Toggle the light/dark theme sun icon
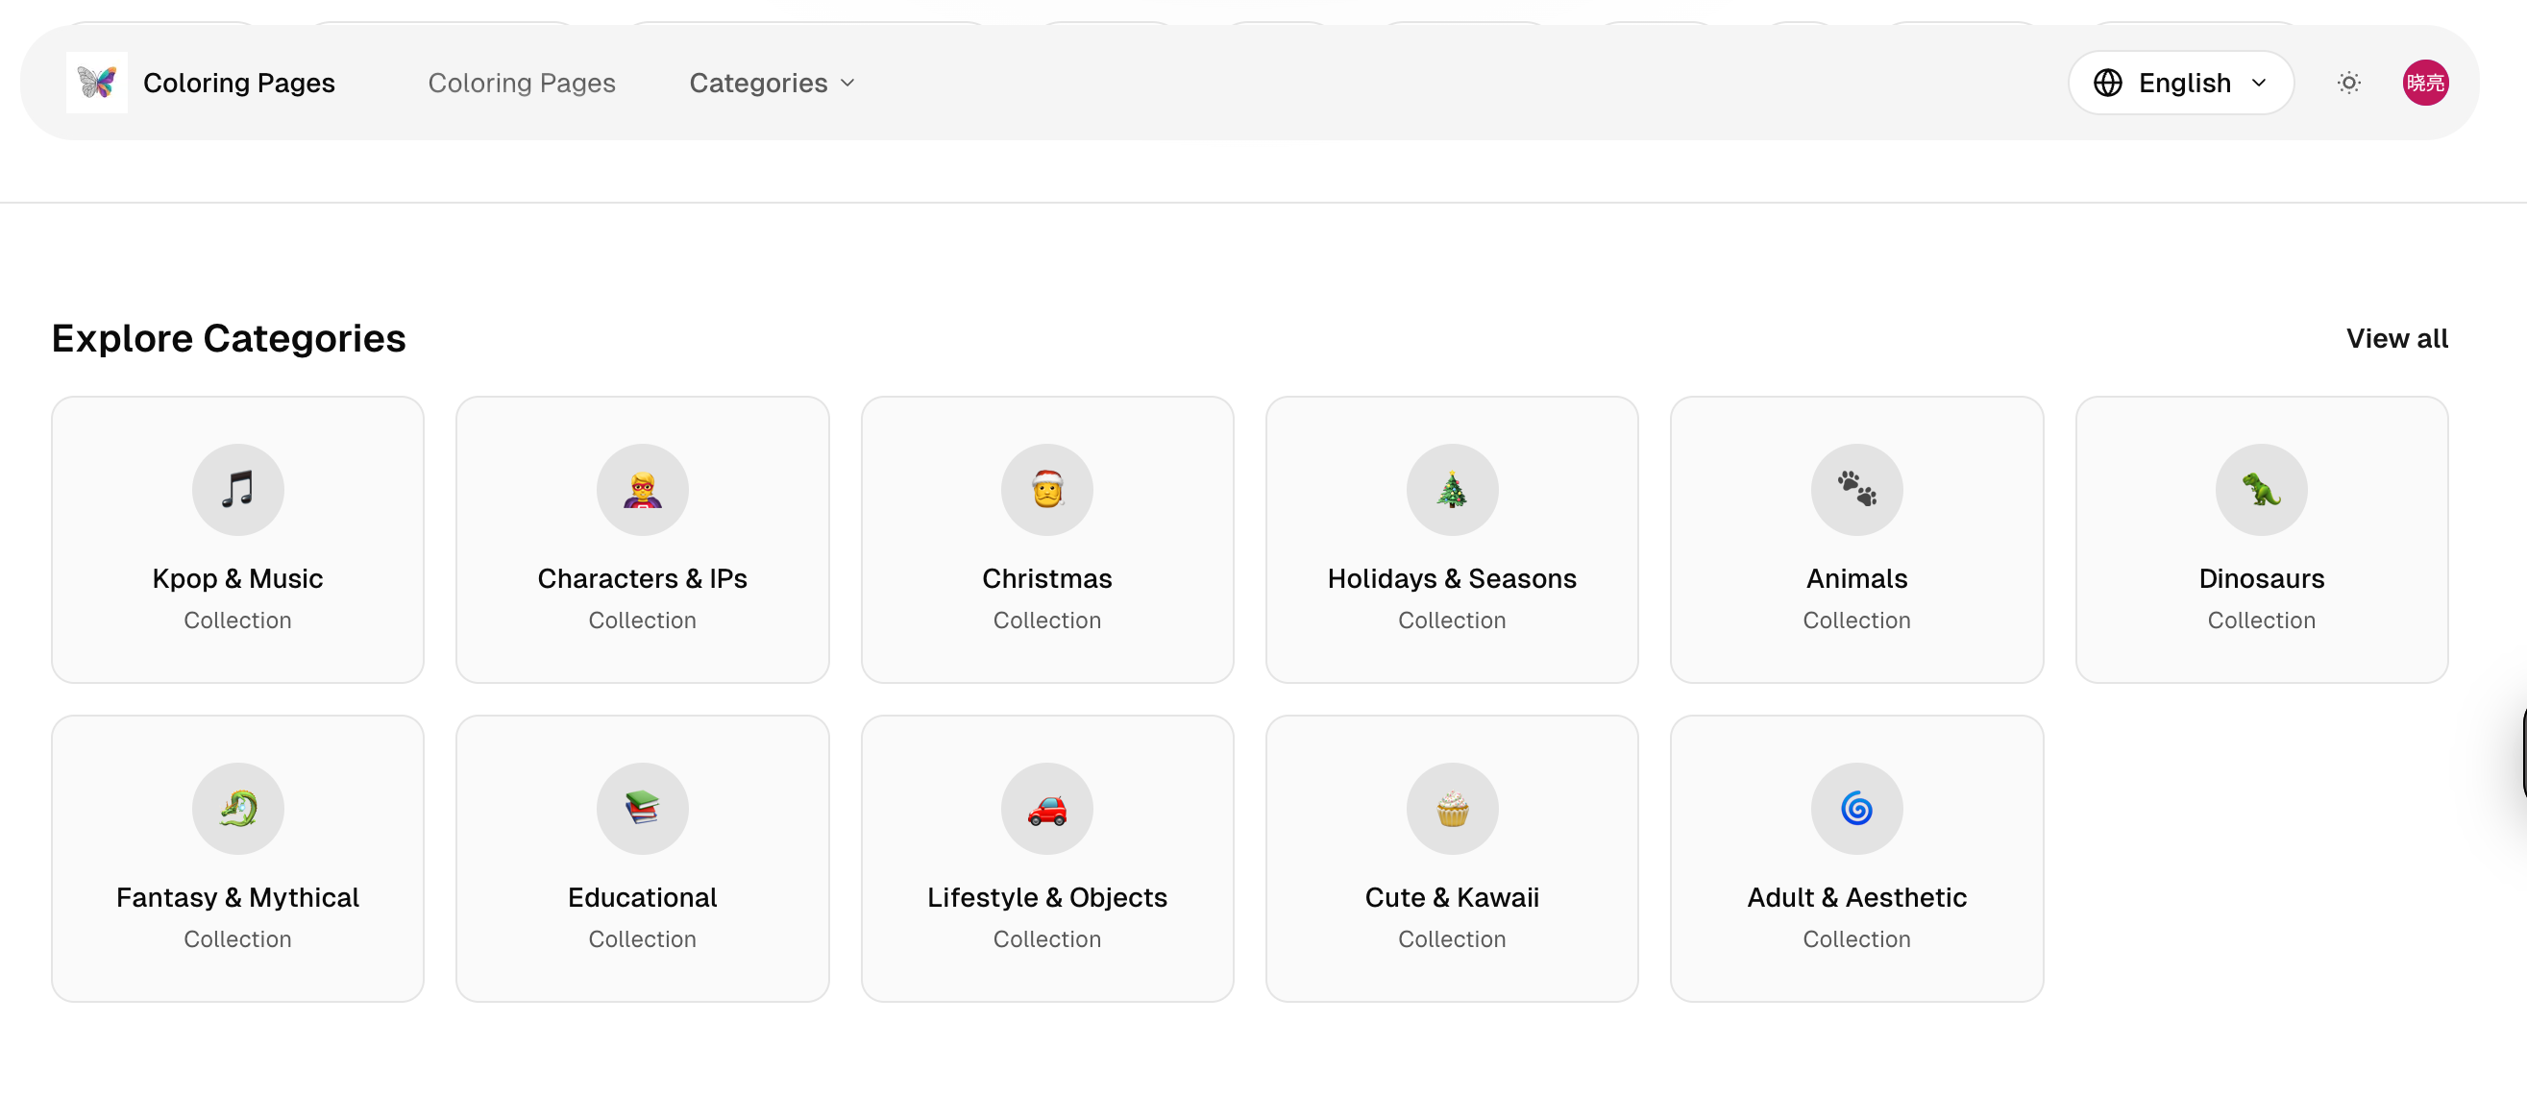 2347,83
